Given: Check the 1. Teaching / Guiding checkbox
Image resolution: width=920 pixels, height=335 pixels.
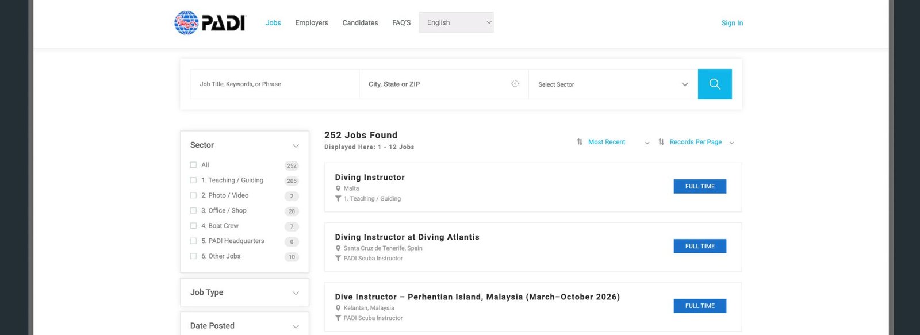Looking at the screenshot, I should (x=193, y=180).
